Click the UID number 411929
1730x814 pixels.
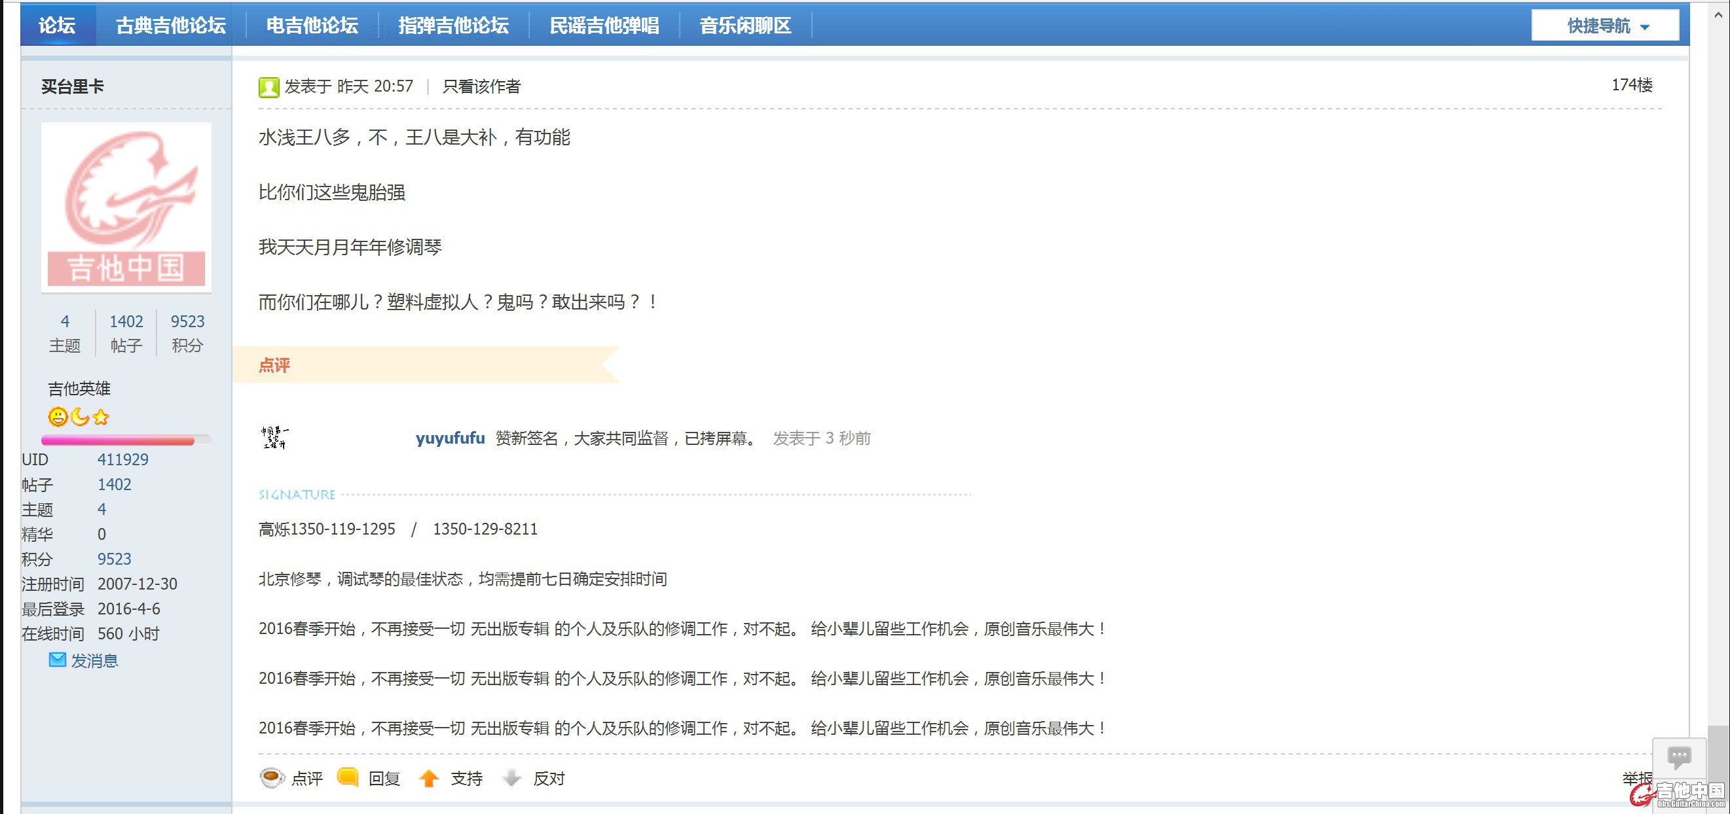click(x=123, y=460)
